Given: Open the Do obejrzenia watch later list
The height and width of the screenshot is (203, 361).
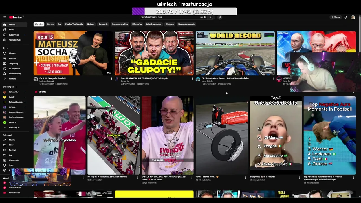Looking at the screenshot, I should tap(14, 69).
